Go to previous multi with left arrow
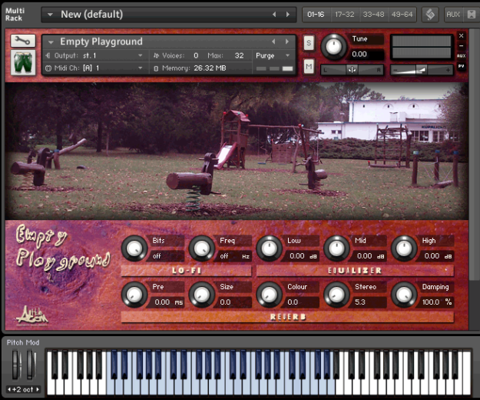480x400 pixels. (274, 15)
